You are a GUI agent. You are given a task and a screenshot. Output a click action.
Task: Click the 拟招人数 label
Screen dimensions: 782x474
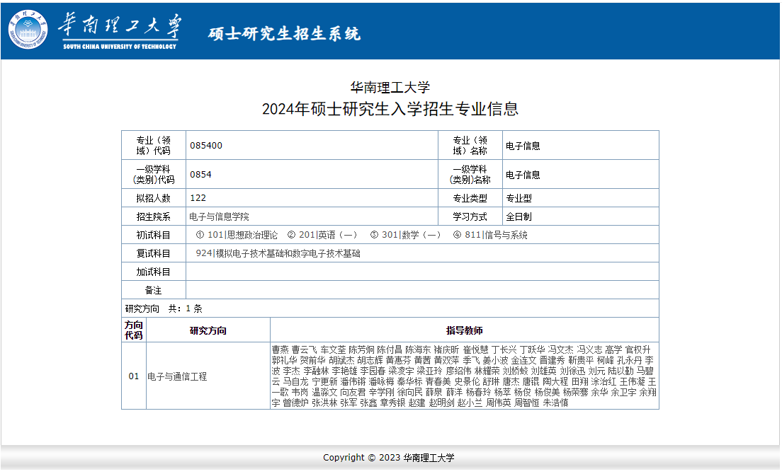pyautogui.click(x=154, y=198)
